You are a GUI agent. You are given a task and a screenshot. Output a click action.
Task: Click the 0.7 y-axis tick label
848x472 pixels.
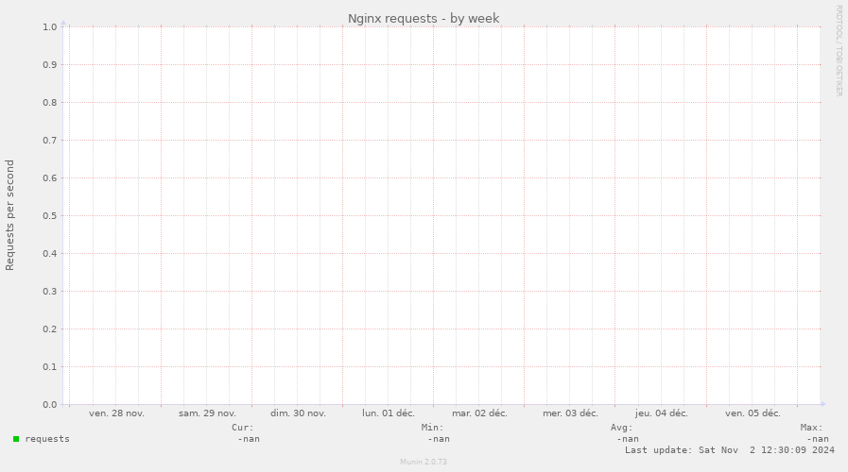point(50,141)
